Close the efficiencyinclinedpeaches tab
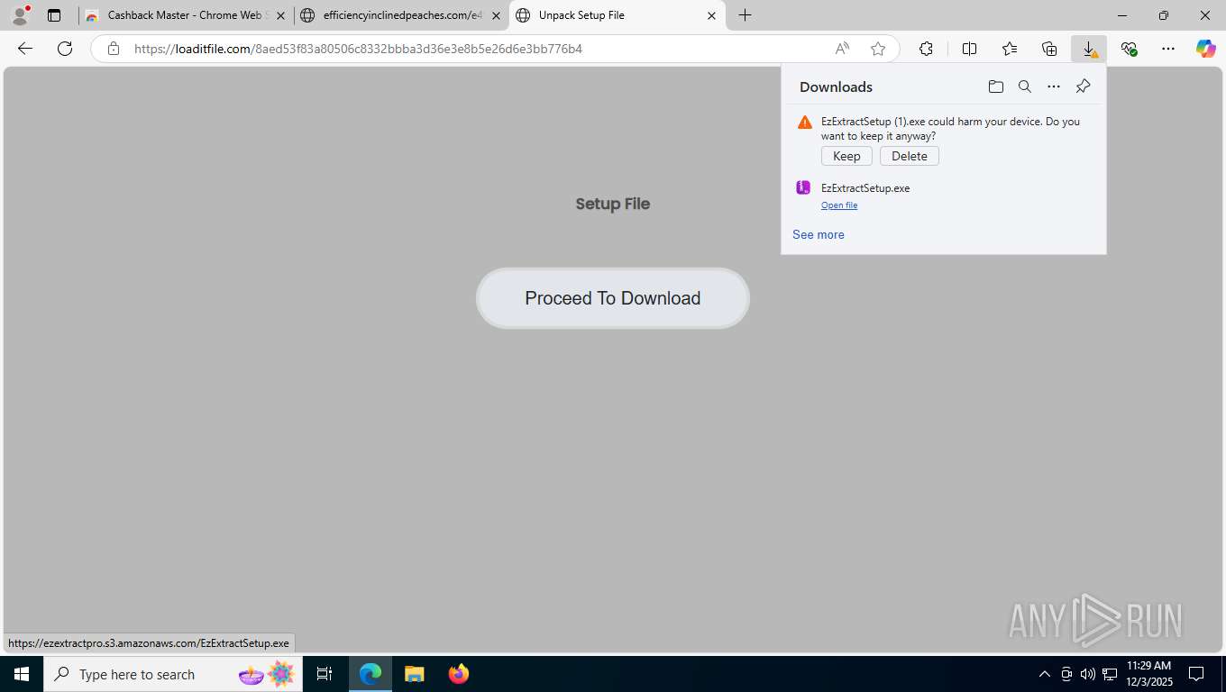Image resolution: width=1226 pixels, height=692 pixels. pos(496,15)
